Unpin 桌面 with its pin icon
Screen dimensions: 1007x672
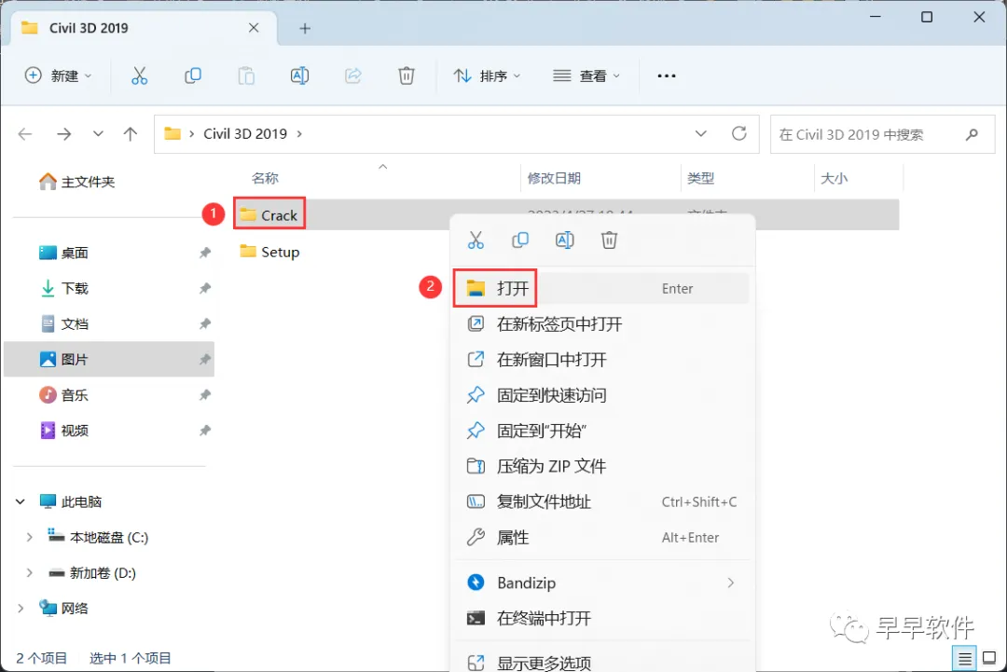coord(205,253)
